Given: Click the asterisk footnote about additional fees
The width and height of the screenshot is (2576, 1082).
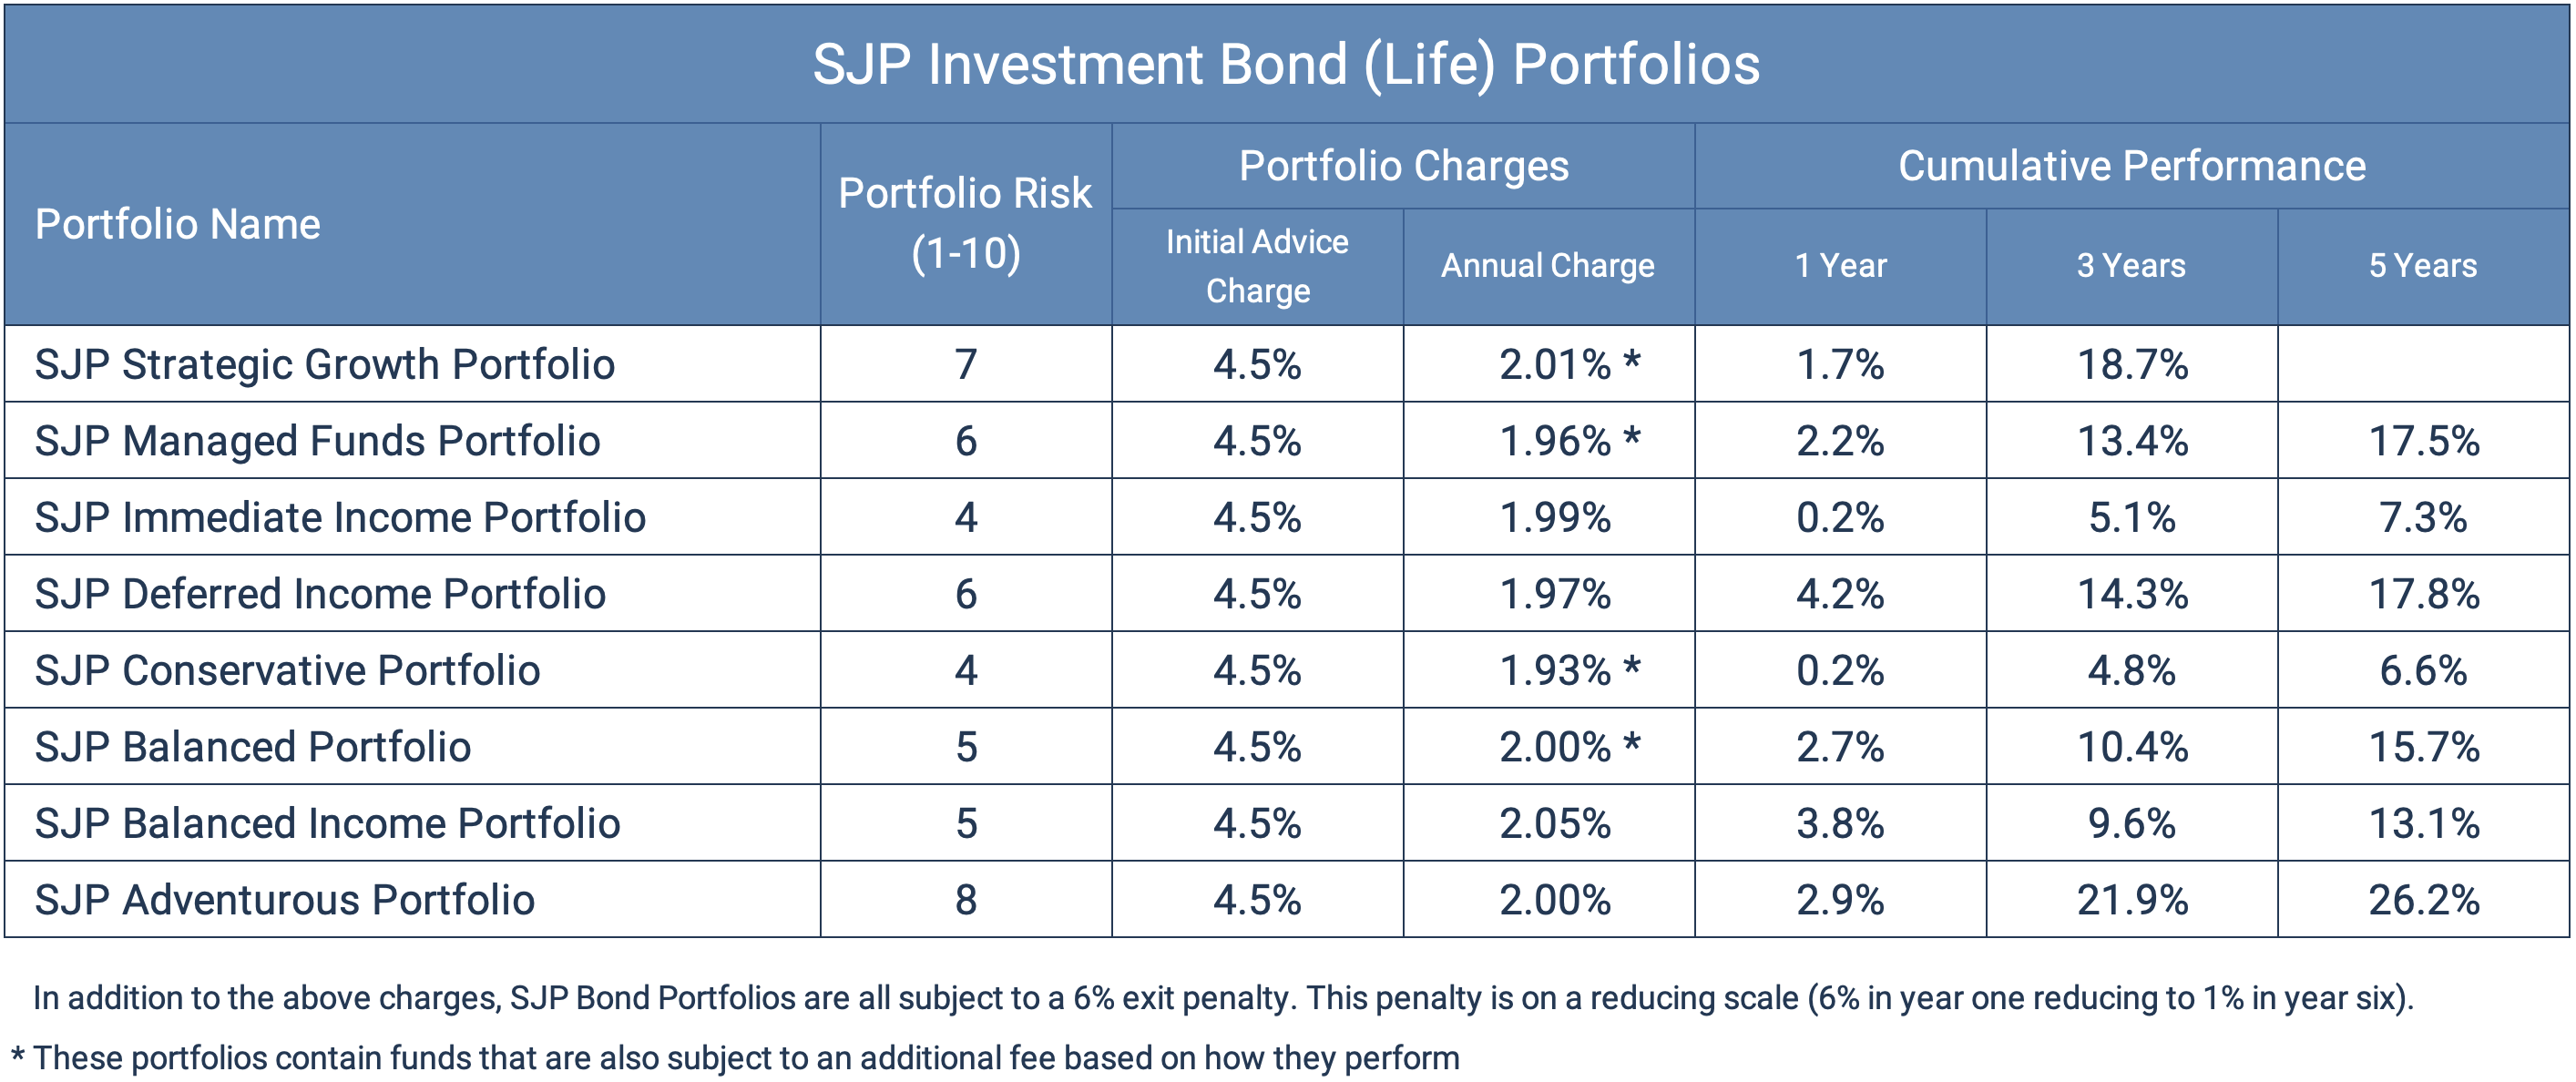Looking at the screenshot, I should 735,1058.
